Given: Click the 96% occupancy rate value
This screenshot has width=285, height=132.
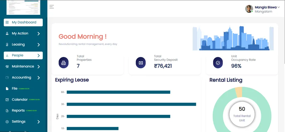Looking at the screenshot, I should click(x=236, y=66).
